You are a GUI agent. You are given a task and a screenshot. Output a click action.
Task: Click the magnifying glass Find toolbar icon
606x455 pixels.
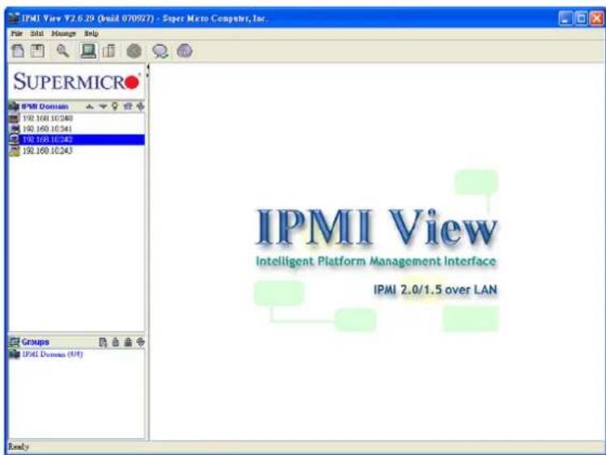tap(62, 51)
